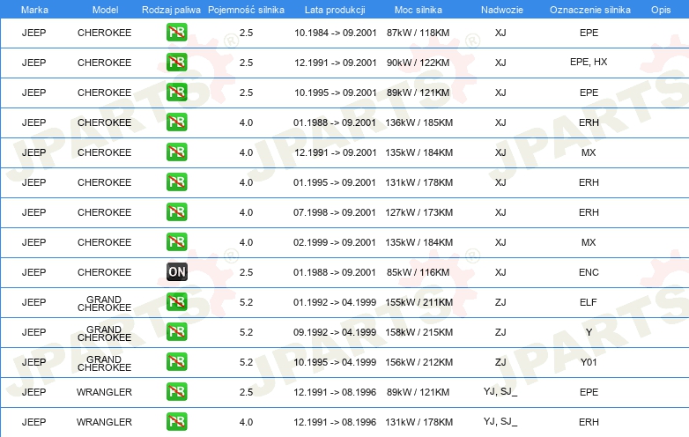Select production dates 09.1992 -> 04.1999
The height and width of the screenshot is (437, 689).
335,332
